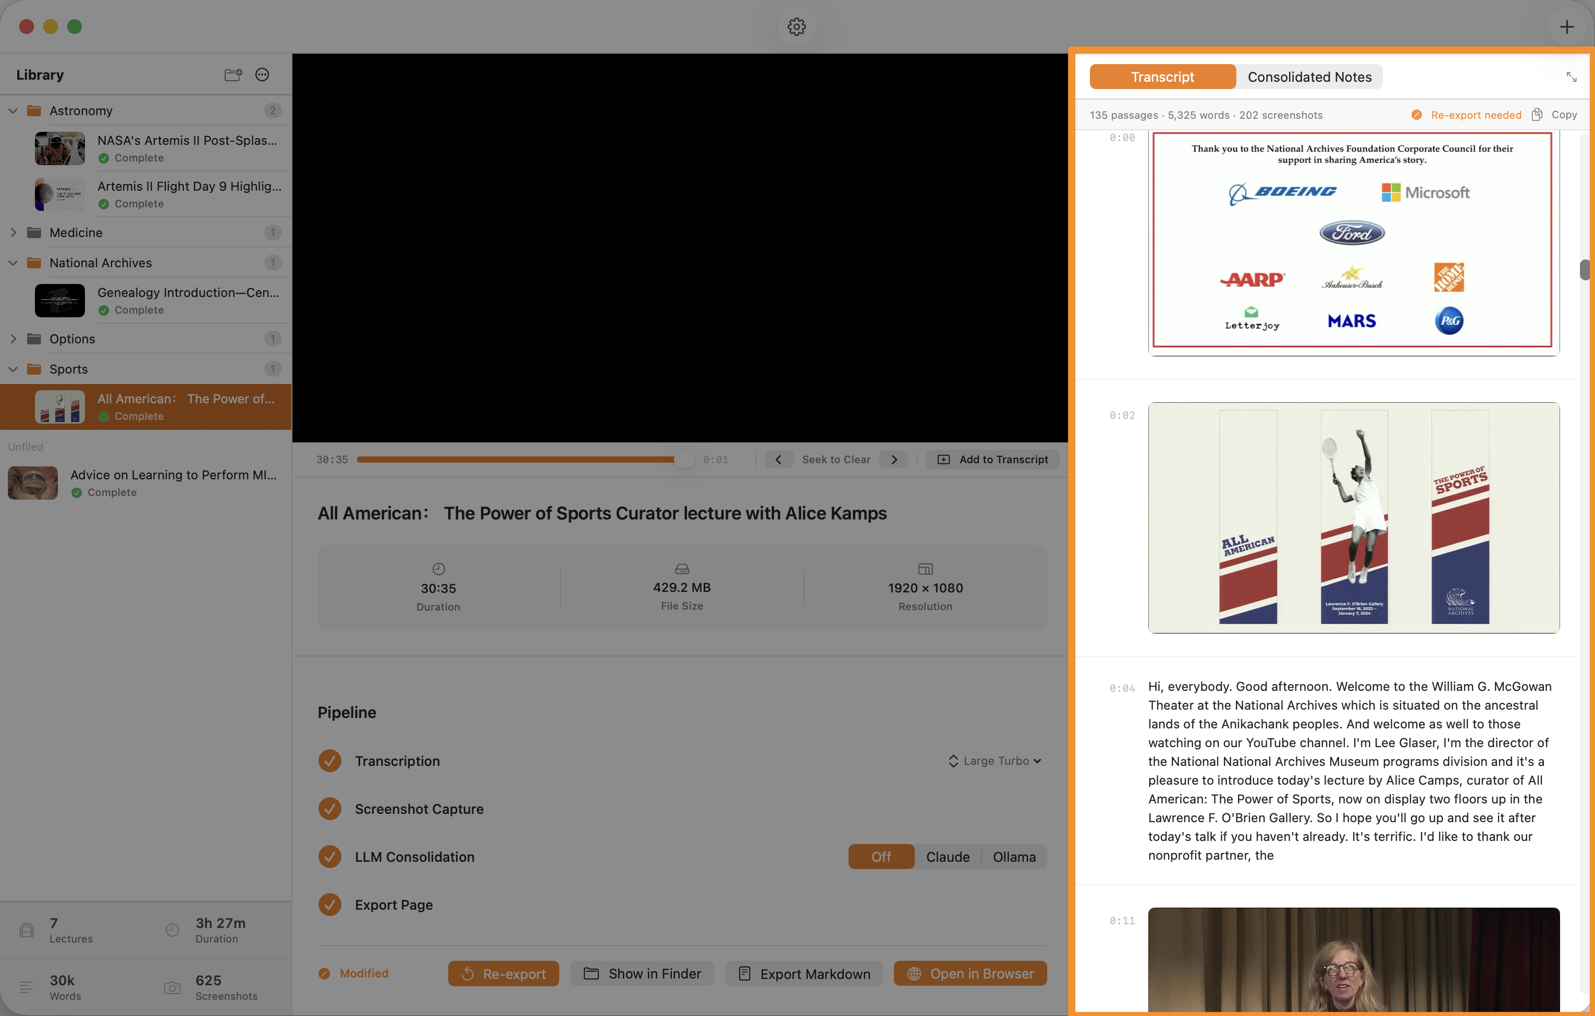Toggle the Transcription pipeline checkmark
The height and width of the screenshot is (1016, 1595).
(330, 761)
